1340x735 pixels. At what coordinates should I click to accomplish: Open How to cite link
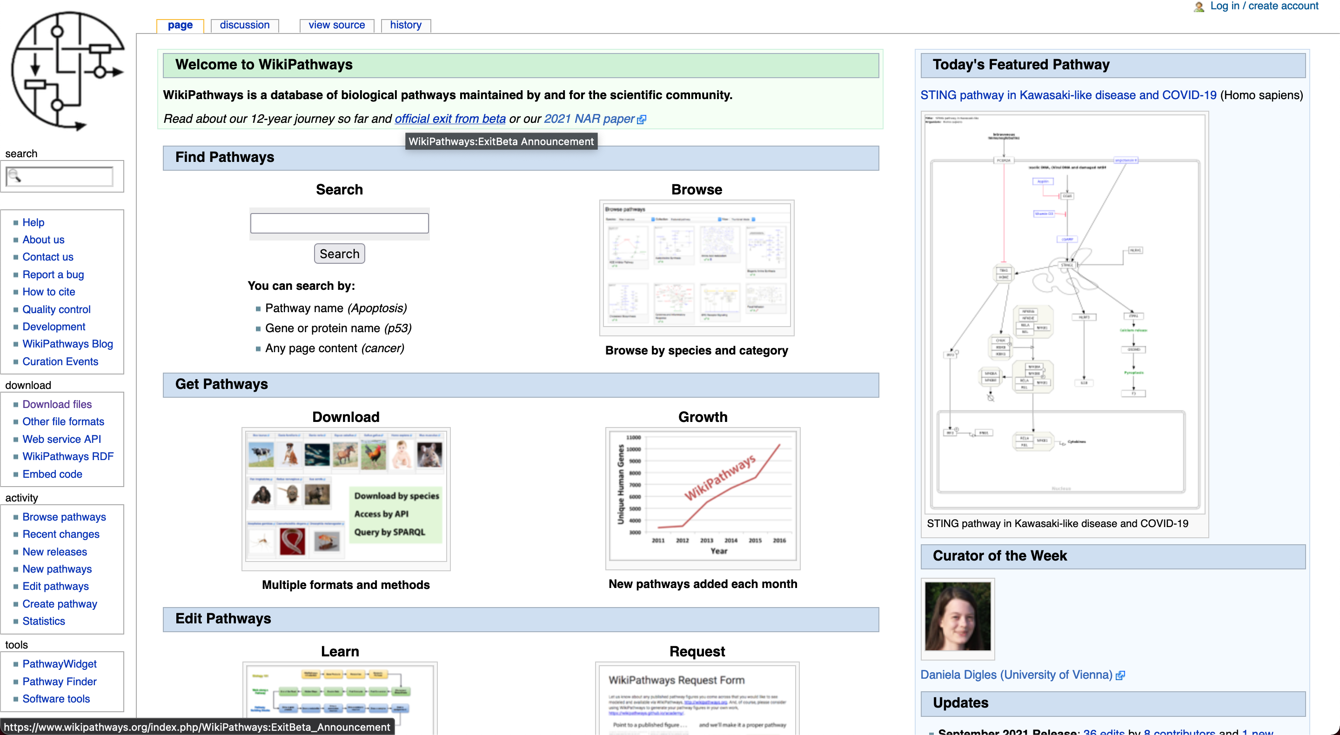coord(49,292)
